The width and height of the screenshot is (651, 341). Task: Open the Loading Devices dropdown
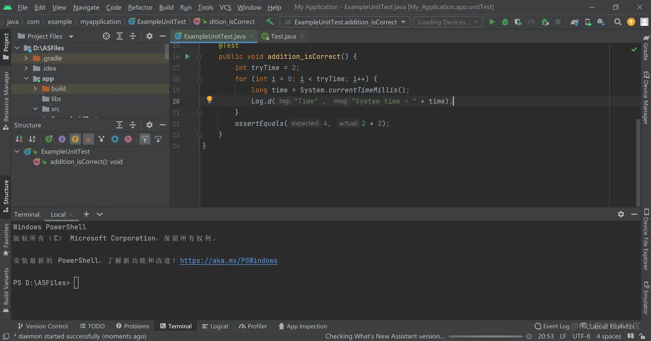(447, 22)
